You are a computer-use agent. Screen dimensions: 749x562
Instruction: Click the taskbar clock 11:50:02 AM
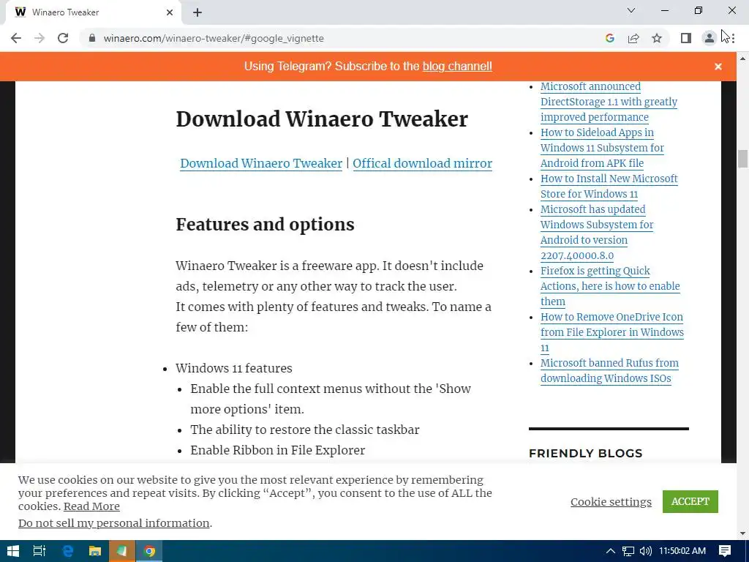click(x=682, y=551)
